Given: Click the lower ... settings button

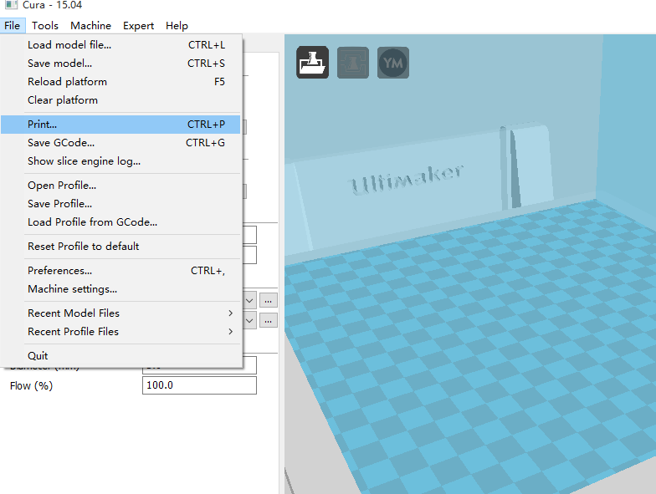Looking at the screenshot, I should point(268,321).
